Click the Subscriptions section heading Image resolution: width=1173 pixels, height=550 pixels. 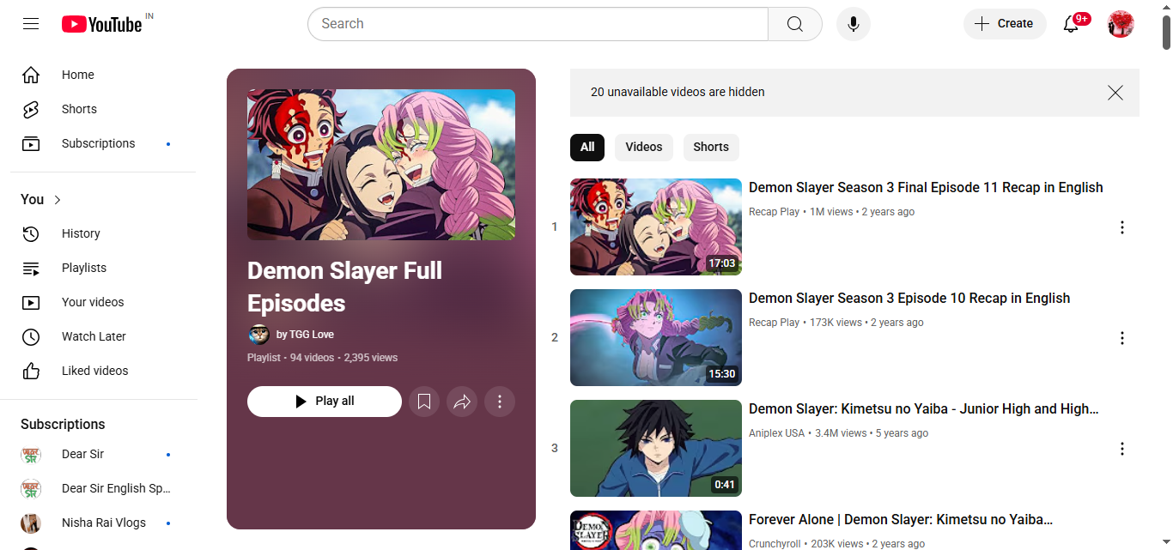[63, 425]
